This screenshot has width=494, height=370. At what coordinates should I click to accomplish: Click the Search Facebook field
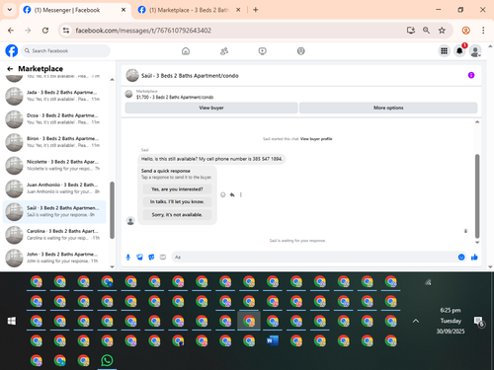click(65, 51)
